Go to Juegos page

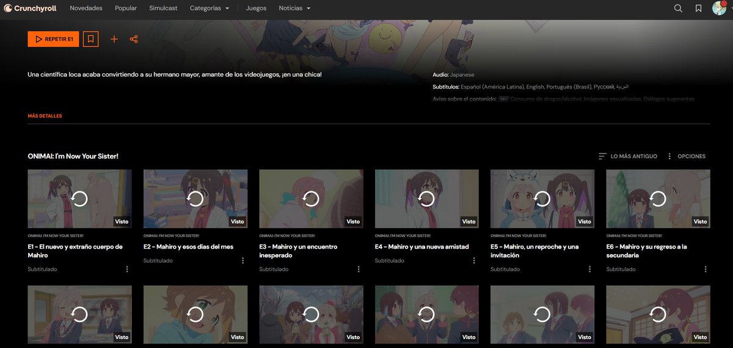tap(256, 9)
